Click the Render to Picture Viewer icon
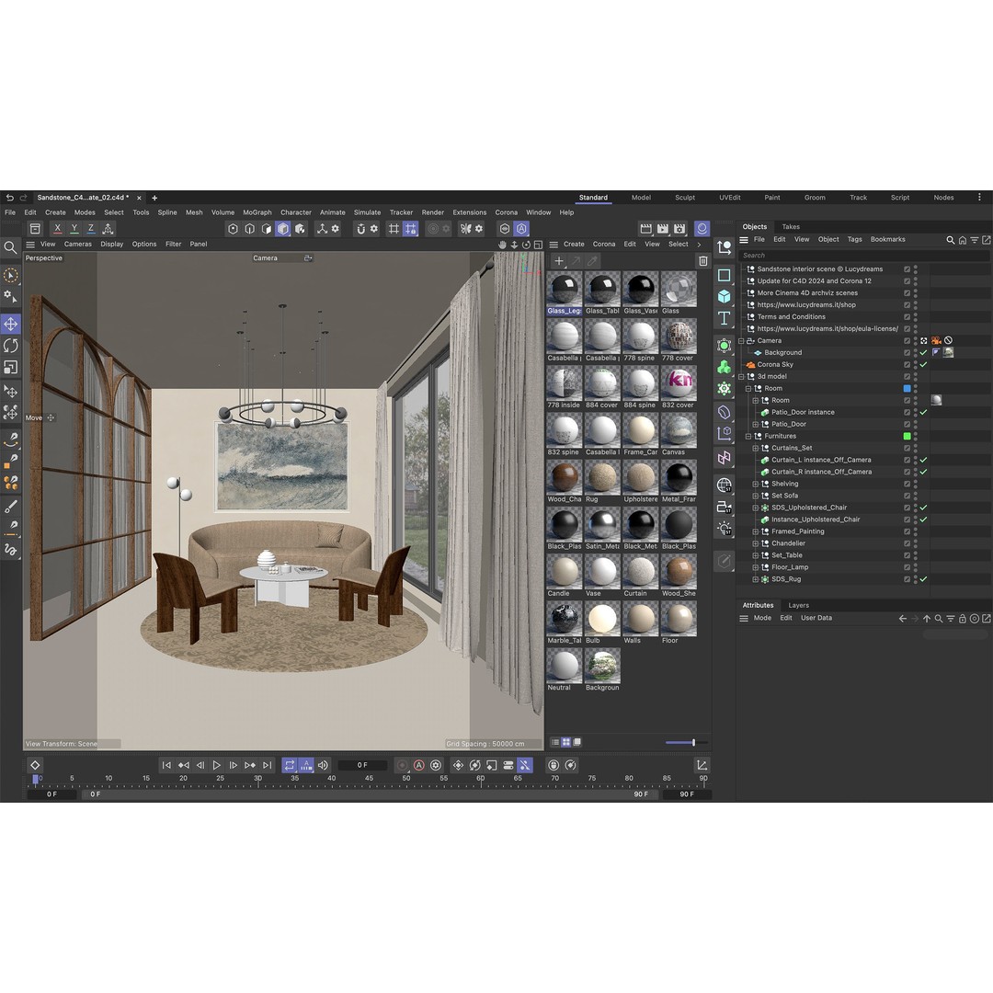Viewport: 993px width, 993px height. (663, 228)
